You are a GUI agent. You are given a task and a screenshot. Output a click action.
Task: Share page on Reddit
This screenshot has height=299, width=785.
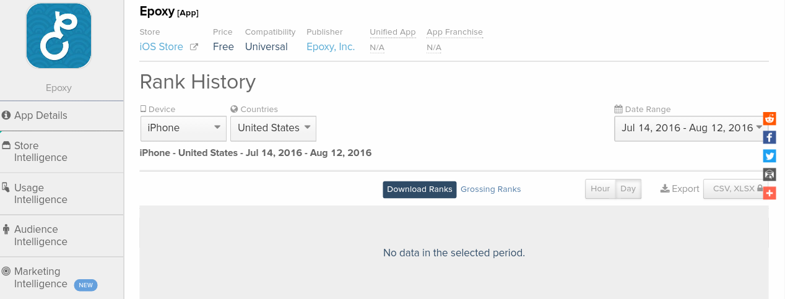click(x=770, y=119)
